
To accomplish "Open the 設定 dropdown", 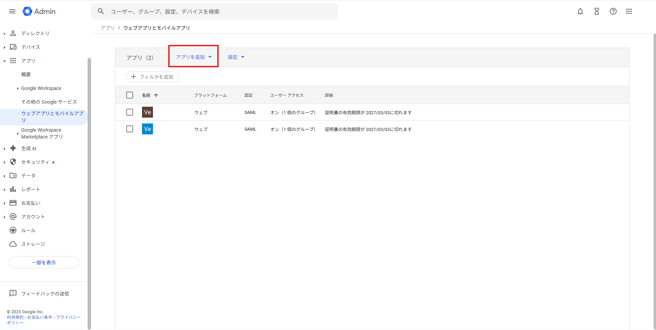I will coord(236,57).
